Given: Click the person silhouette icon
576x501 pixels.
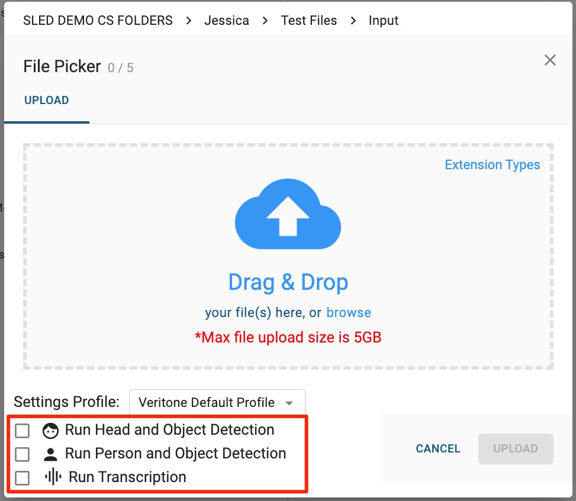Looking at the screenshot, I should coord(51,454).
